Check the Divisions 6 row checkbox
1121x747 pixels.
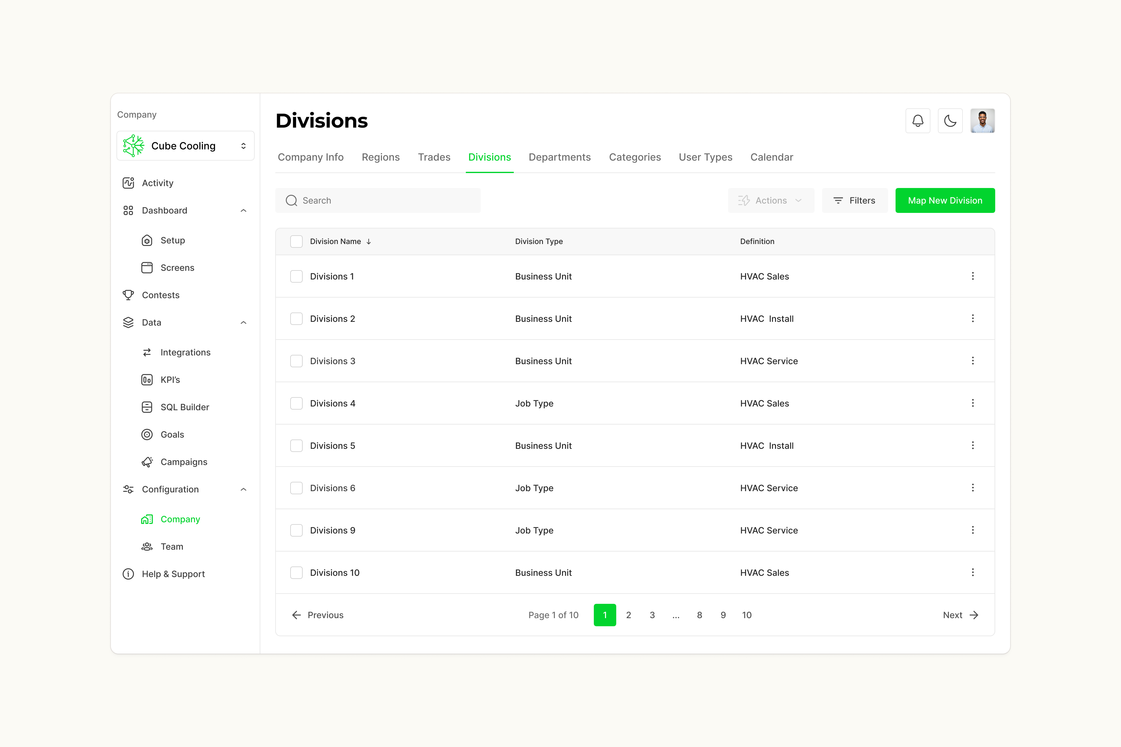(296, 488)
